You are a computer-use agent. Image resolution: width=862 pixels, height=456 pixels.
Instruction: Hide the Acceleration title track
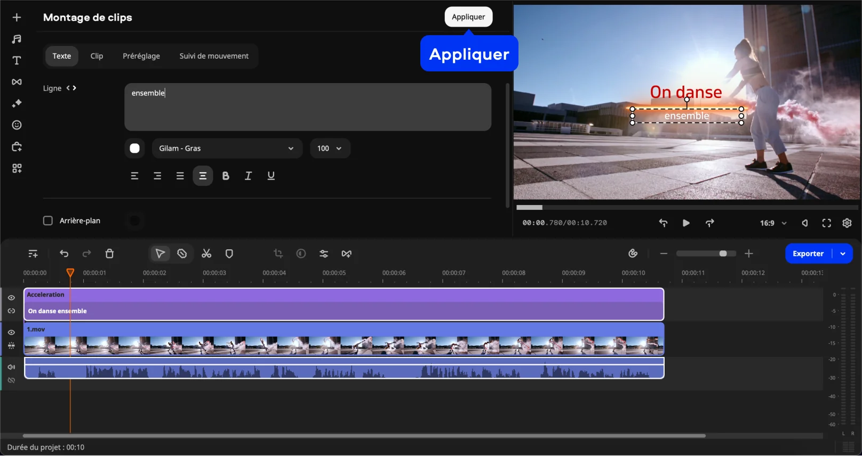click(x=11, y=298)
